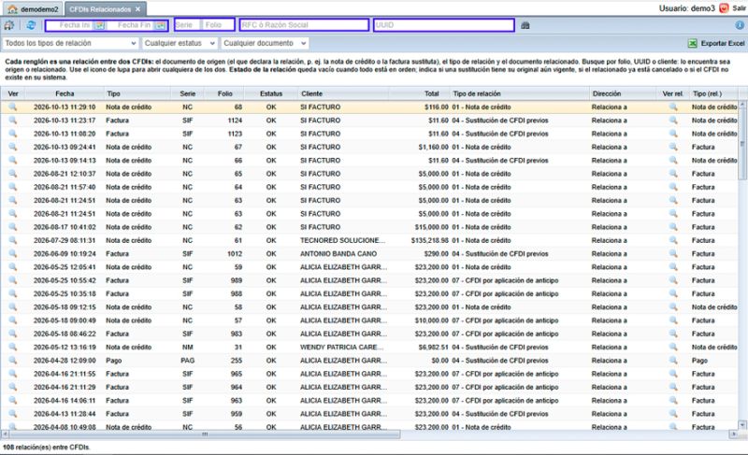
Task: Click the date 2026-04-28 12:09:00
Action: [65, 361]
